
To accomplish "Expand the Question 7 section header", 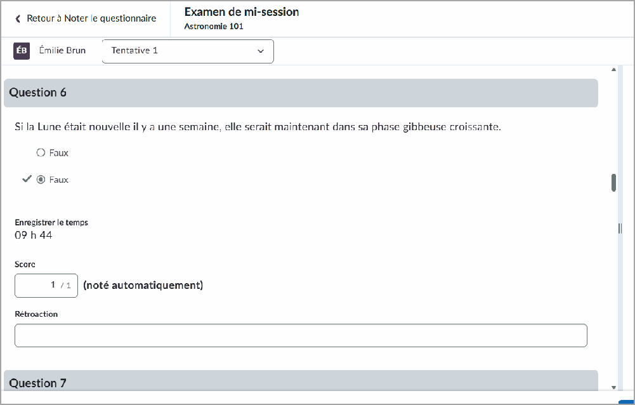I will point(301,383).
